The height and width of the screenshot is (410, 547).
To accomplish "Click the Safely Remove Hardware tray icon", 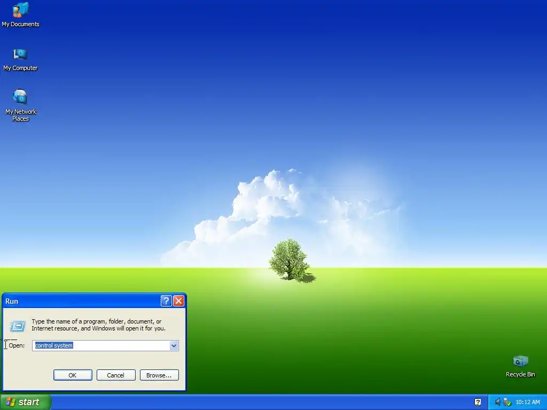I will 507,402.
